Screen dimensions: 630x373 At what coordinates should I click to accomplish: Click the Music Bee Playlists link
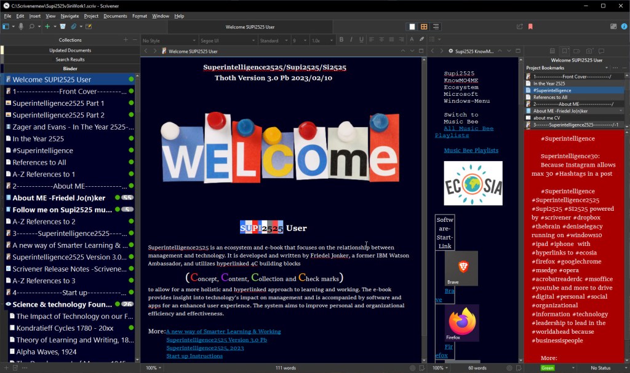click(x=471, y=150)
